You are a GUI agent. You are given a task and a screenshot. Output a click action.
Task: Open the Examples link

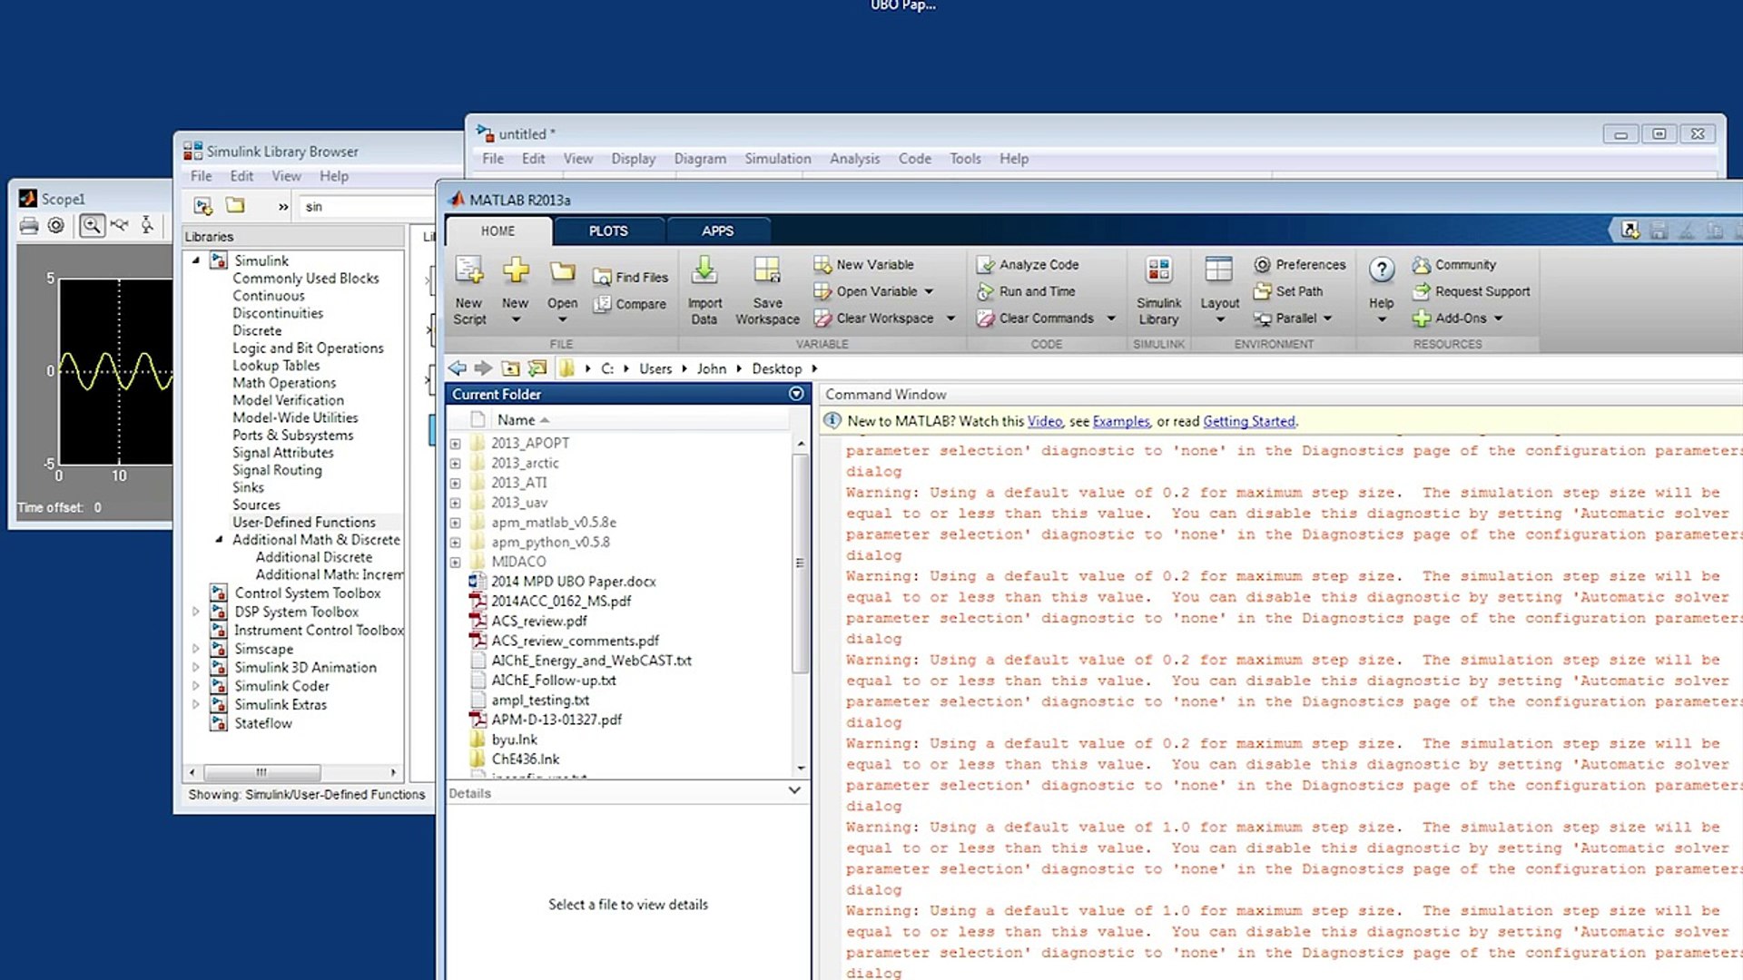(1121, 422)
